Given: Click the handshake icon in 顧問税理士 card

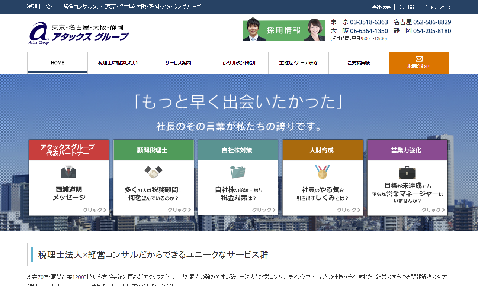Looking at the screenshot, I should pos(153,172).
